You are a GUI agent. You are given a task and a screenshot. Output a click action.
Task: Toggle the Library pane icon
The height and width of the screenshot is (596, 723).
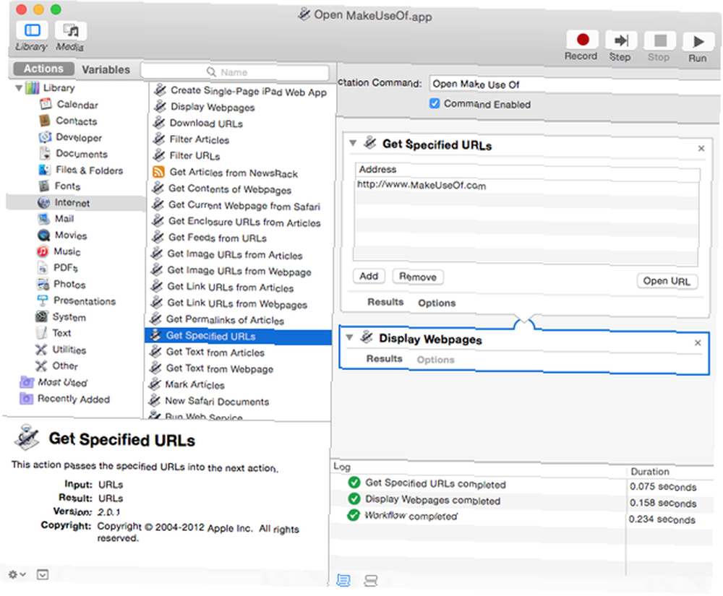(32, 30)
